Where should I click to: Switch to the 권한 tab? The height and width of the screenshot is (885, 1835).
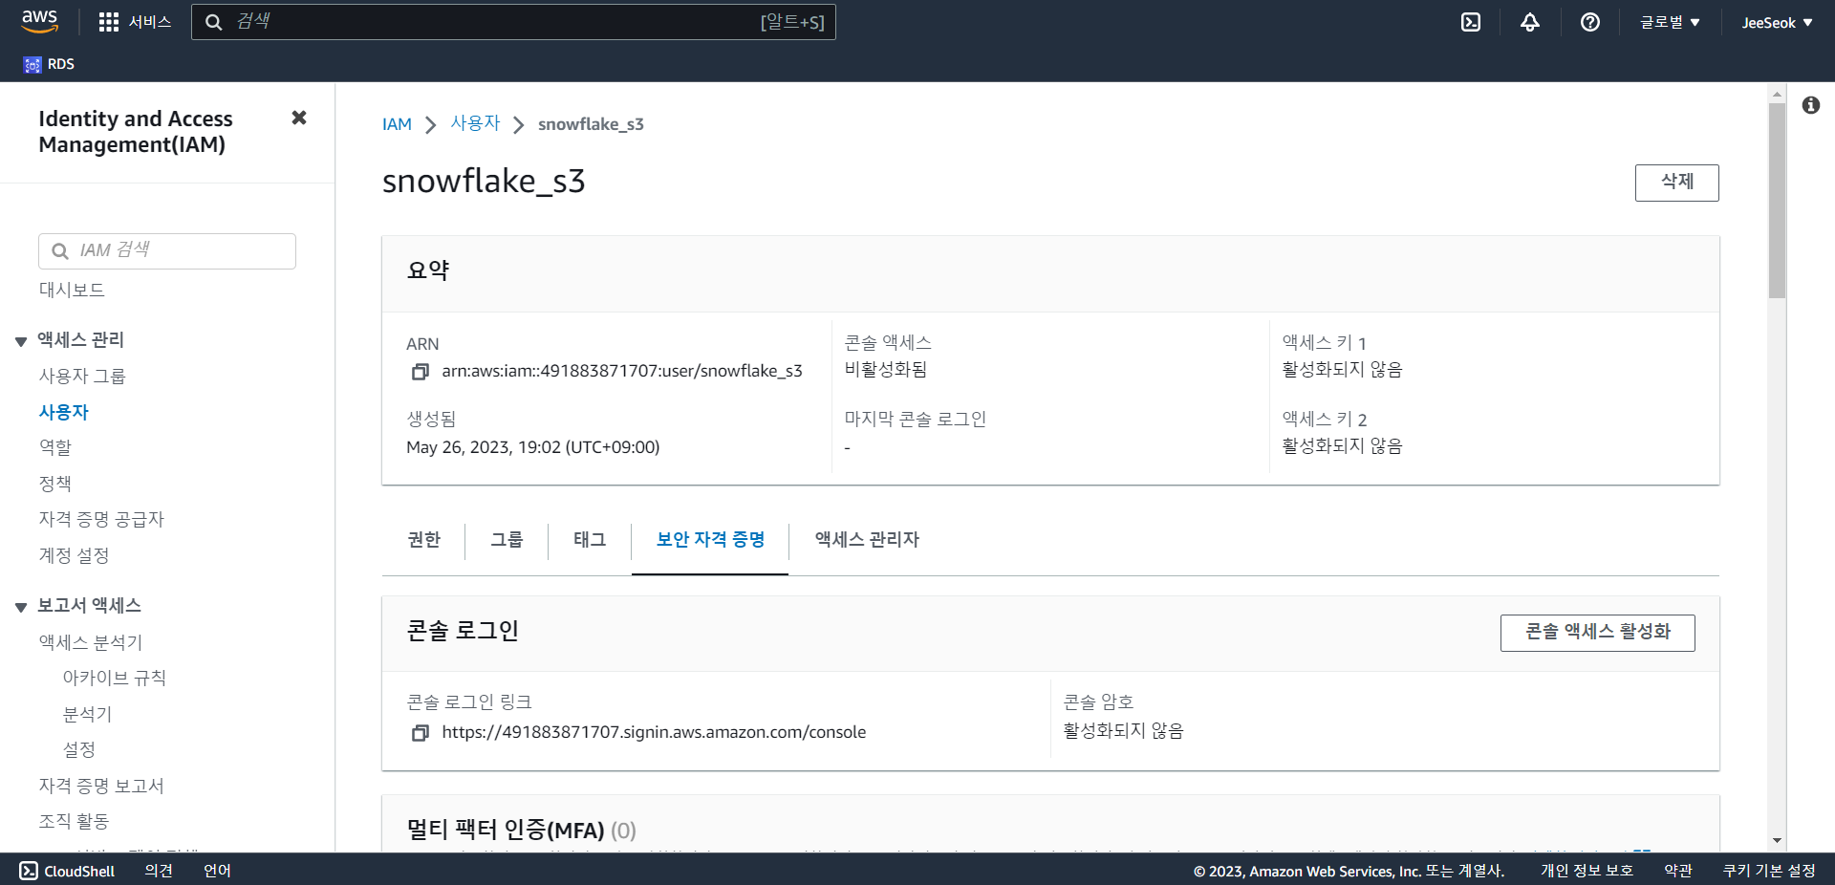point(423,540)
